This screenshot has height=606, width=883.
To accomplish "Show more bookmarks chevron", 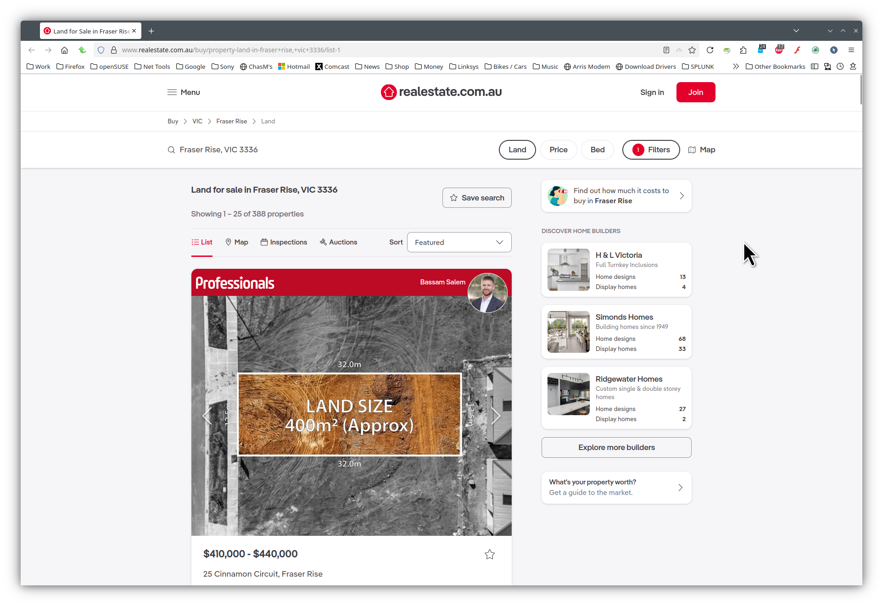I will tap(736, 67).
